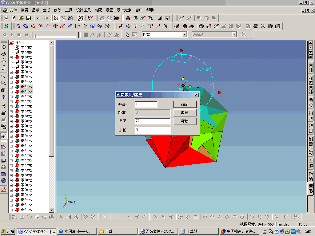Open the 文件 menu

(13, 10)
